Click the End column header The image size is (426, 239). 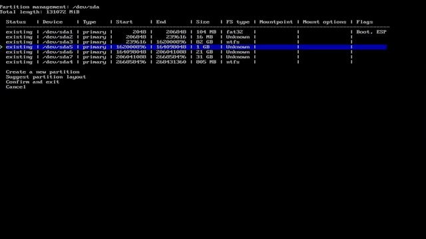161,22
